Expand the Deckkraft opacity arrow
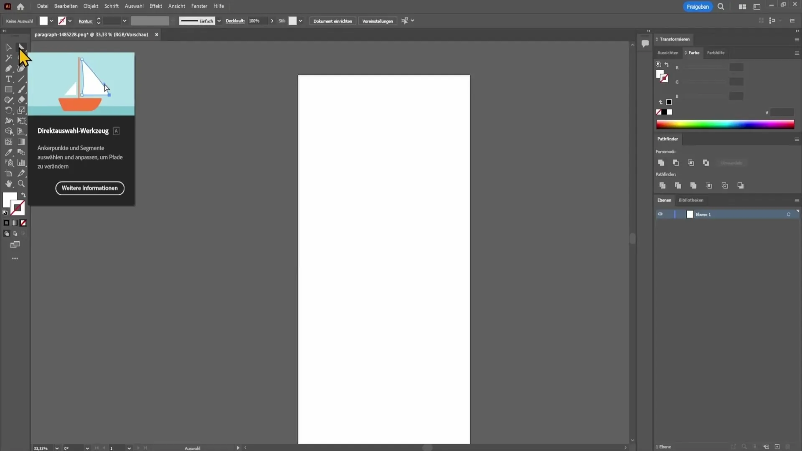 [x=272, y=21]
